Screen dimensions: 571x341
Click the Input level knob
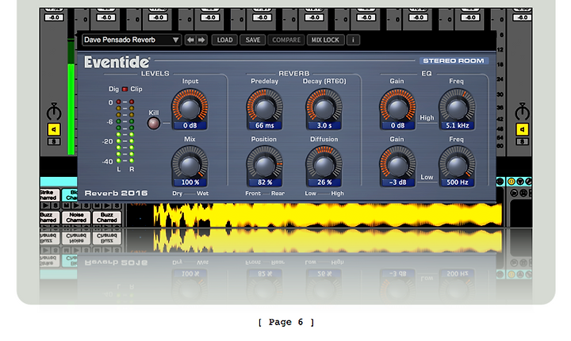tap(190, 107)
